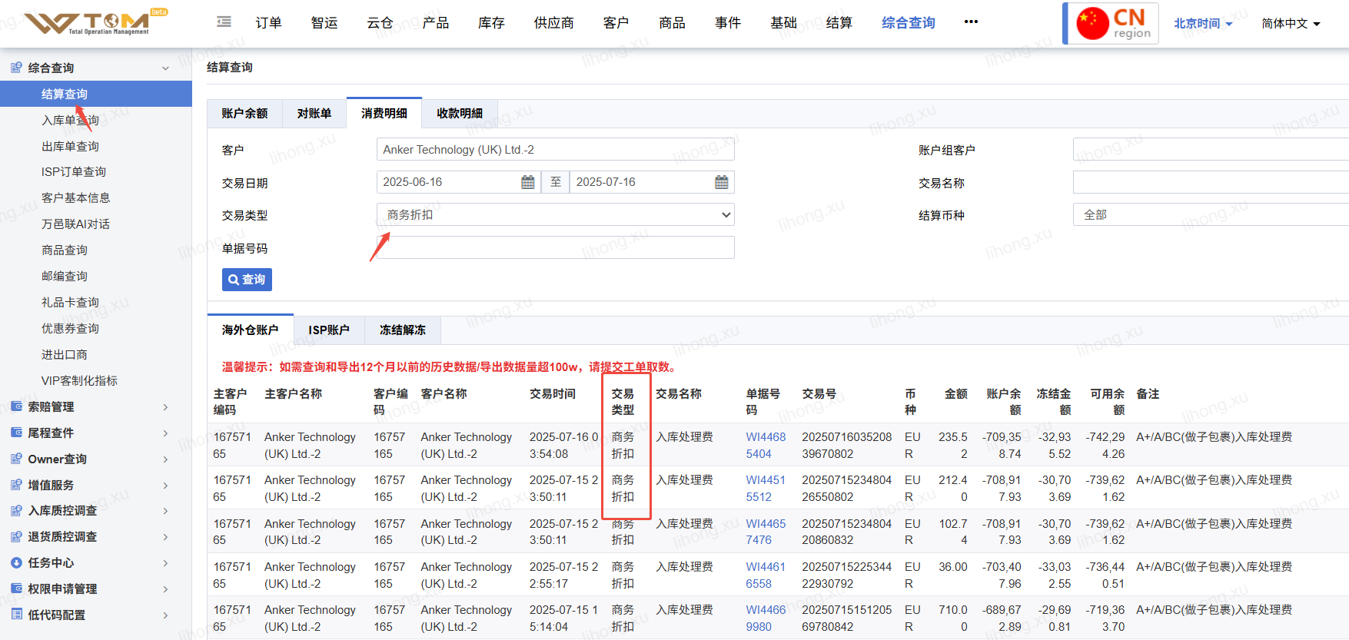Viewport: 1349px width, 640px height.
Task: Open the 库存 top menu
Action: point(491,22)
